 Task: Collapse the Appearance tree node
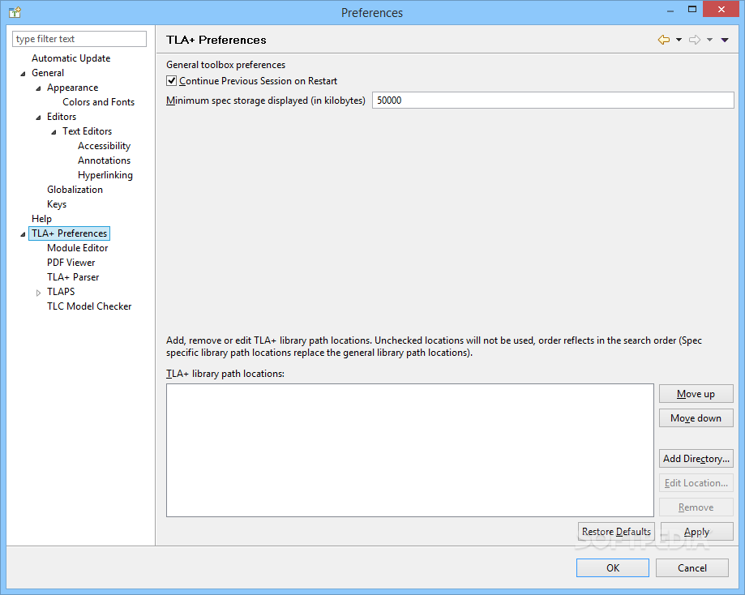pyautogui.click(x=38, y=88)
